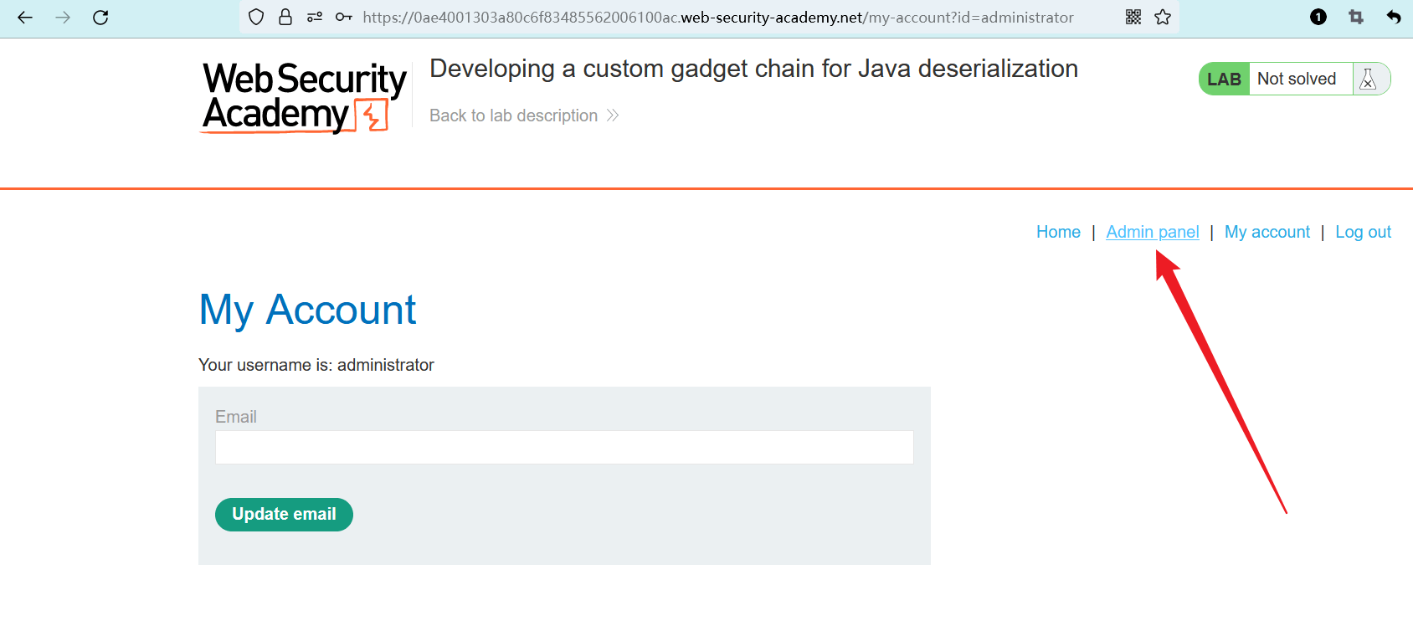Go to the Home page link
The width and height of the screenshot is (1413, 621).
click(x=1058, y=232)
